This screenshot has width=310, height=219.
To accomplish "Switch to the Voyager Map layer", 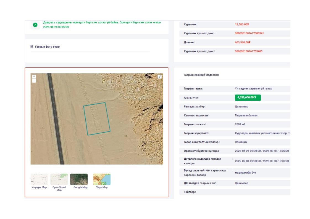I will point(39,180).
